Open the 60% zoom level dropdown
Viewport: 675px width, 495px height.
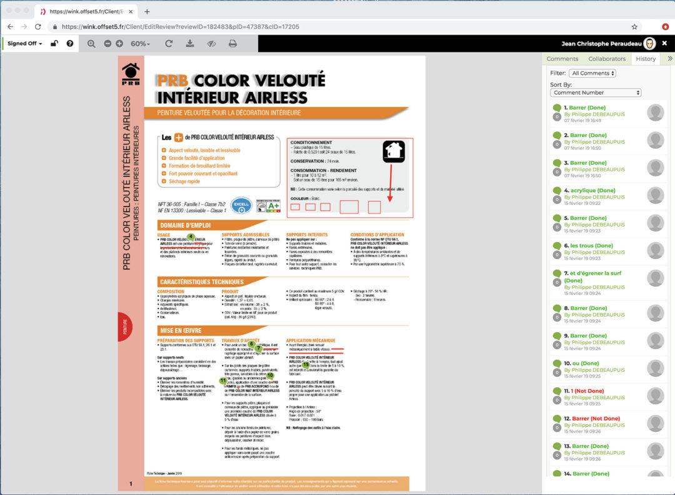point(141,44)
